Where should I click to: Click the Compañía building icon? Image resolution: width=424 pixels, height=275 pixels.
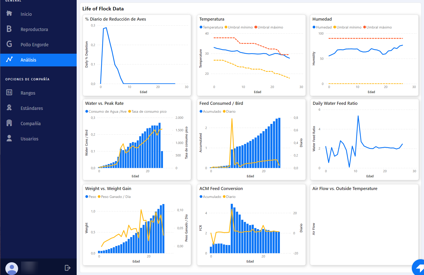click(9, 123)
